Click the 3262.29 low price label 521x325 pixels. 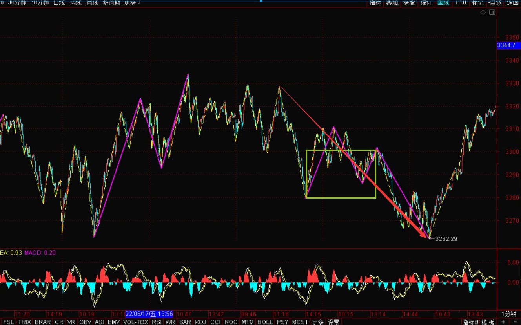[x=446, y=239]
